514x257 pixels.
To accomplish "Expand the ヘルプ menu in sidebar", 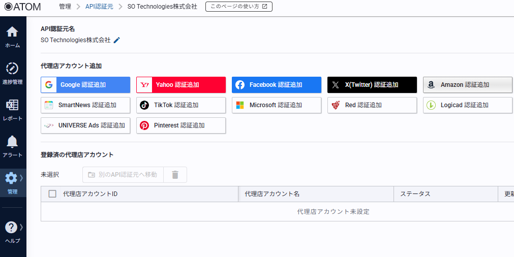I will click(13, 232).
